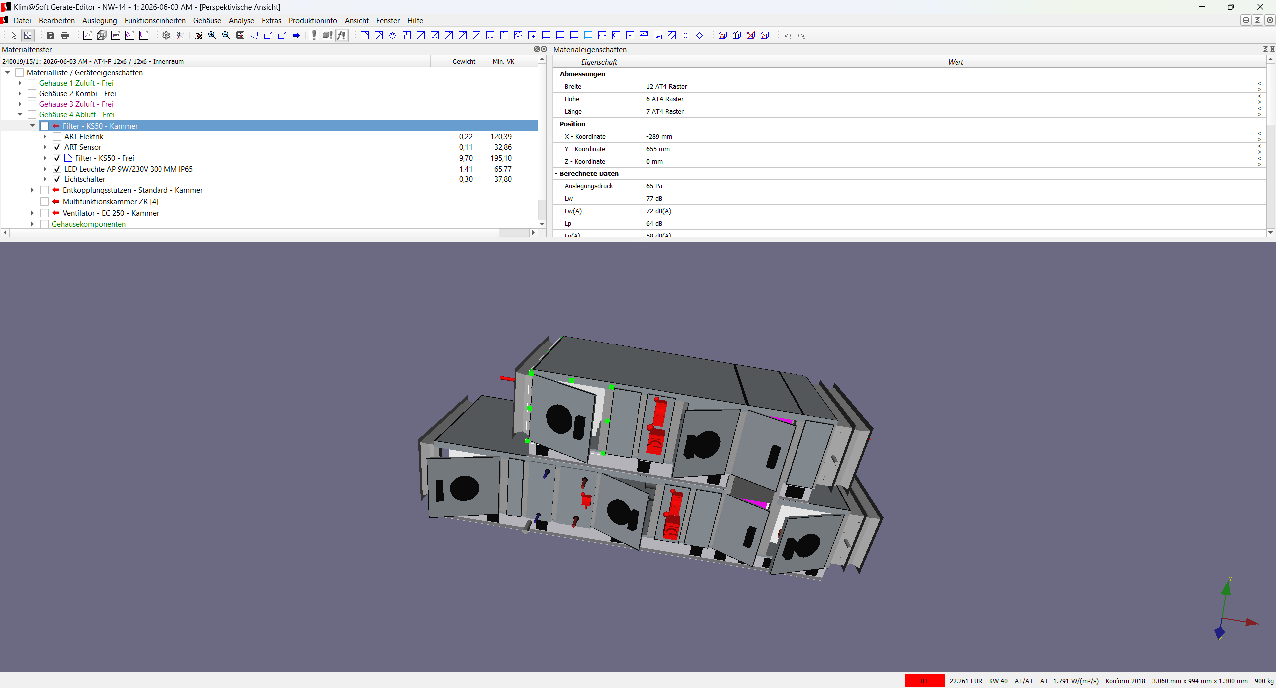The image size is (1276, 688).
Task: Click the unit icon with lightning bolt
Action: point(532,35)
